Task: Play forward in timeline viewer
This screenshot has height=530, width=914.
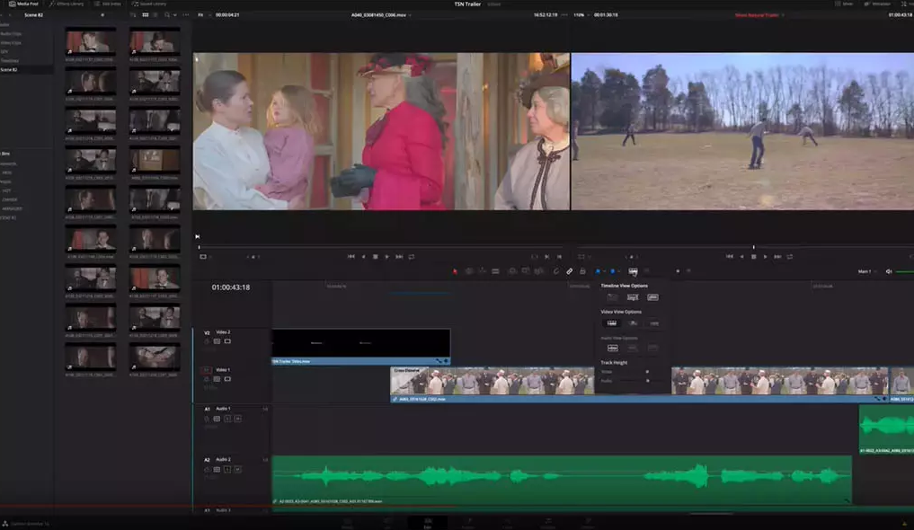Action: 766,256
